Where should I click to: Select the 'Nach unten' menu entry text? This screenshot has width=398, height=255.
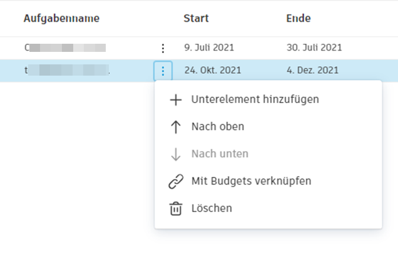click(220, 154)
